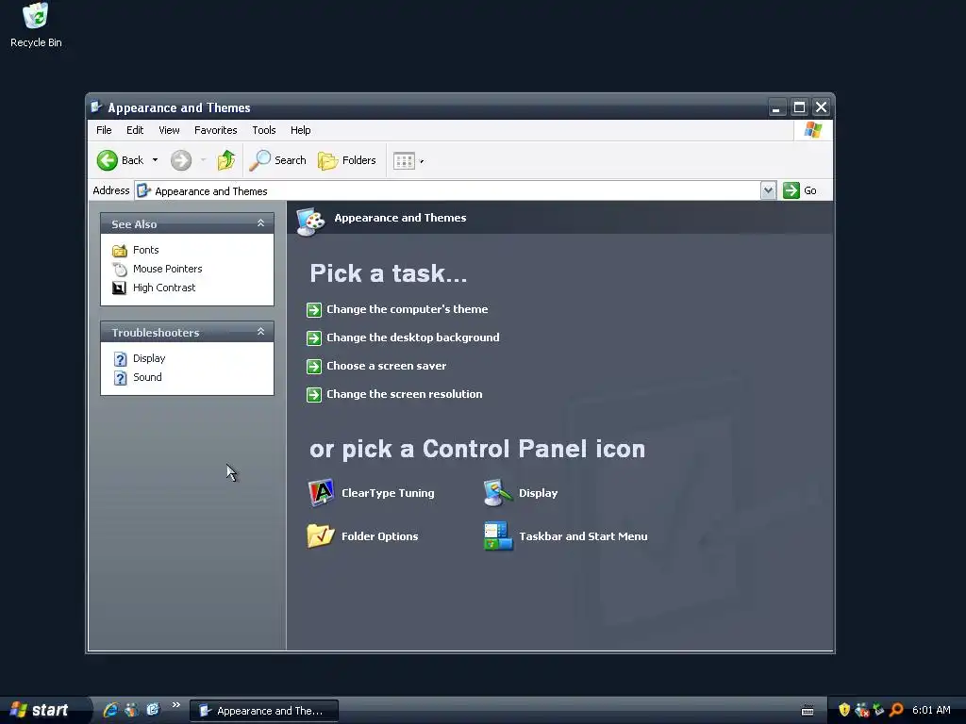This screenshot has height=724, width=966.
Task: Open the Favorites menu
Action: (216, 130)
